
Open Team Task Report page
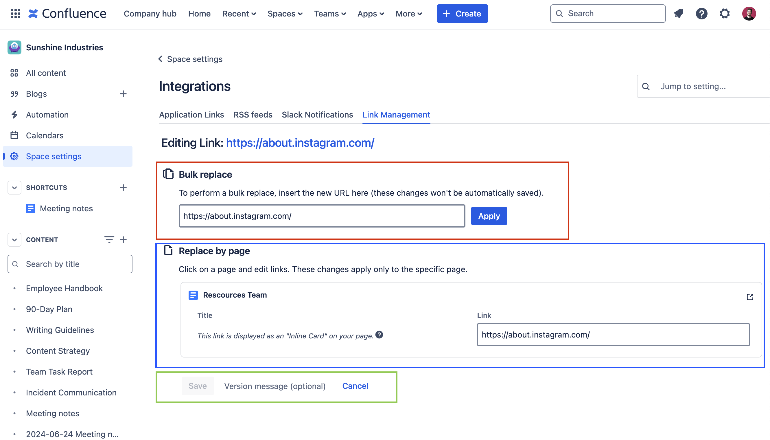59,372
